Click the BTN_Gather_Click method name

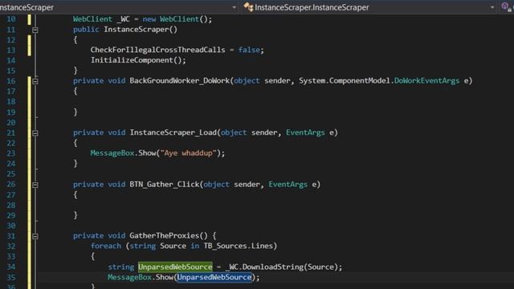164,184
